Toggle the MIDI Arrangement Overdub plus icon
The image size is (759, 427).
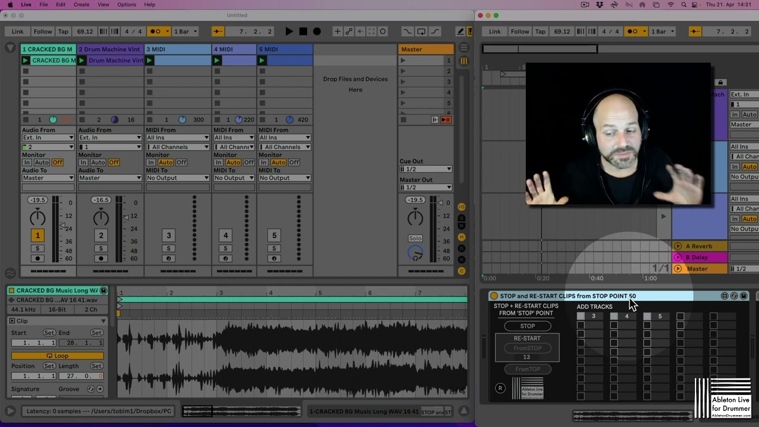tap(337, 31)
